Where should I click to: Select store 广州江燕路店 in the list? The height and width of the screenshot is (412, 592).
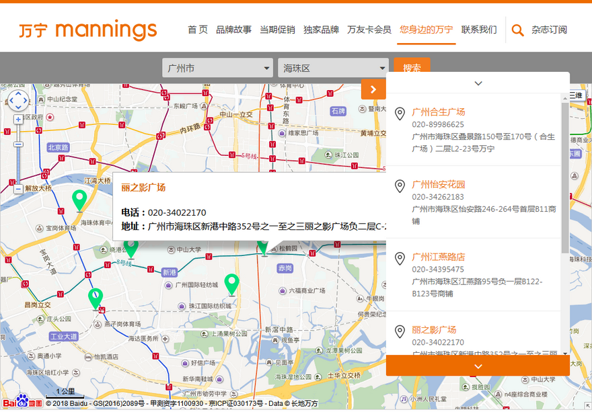coord(439,257)
